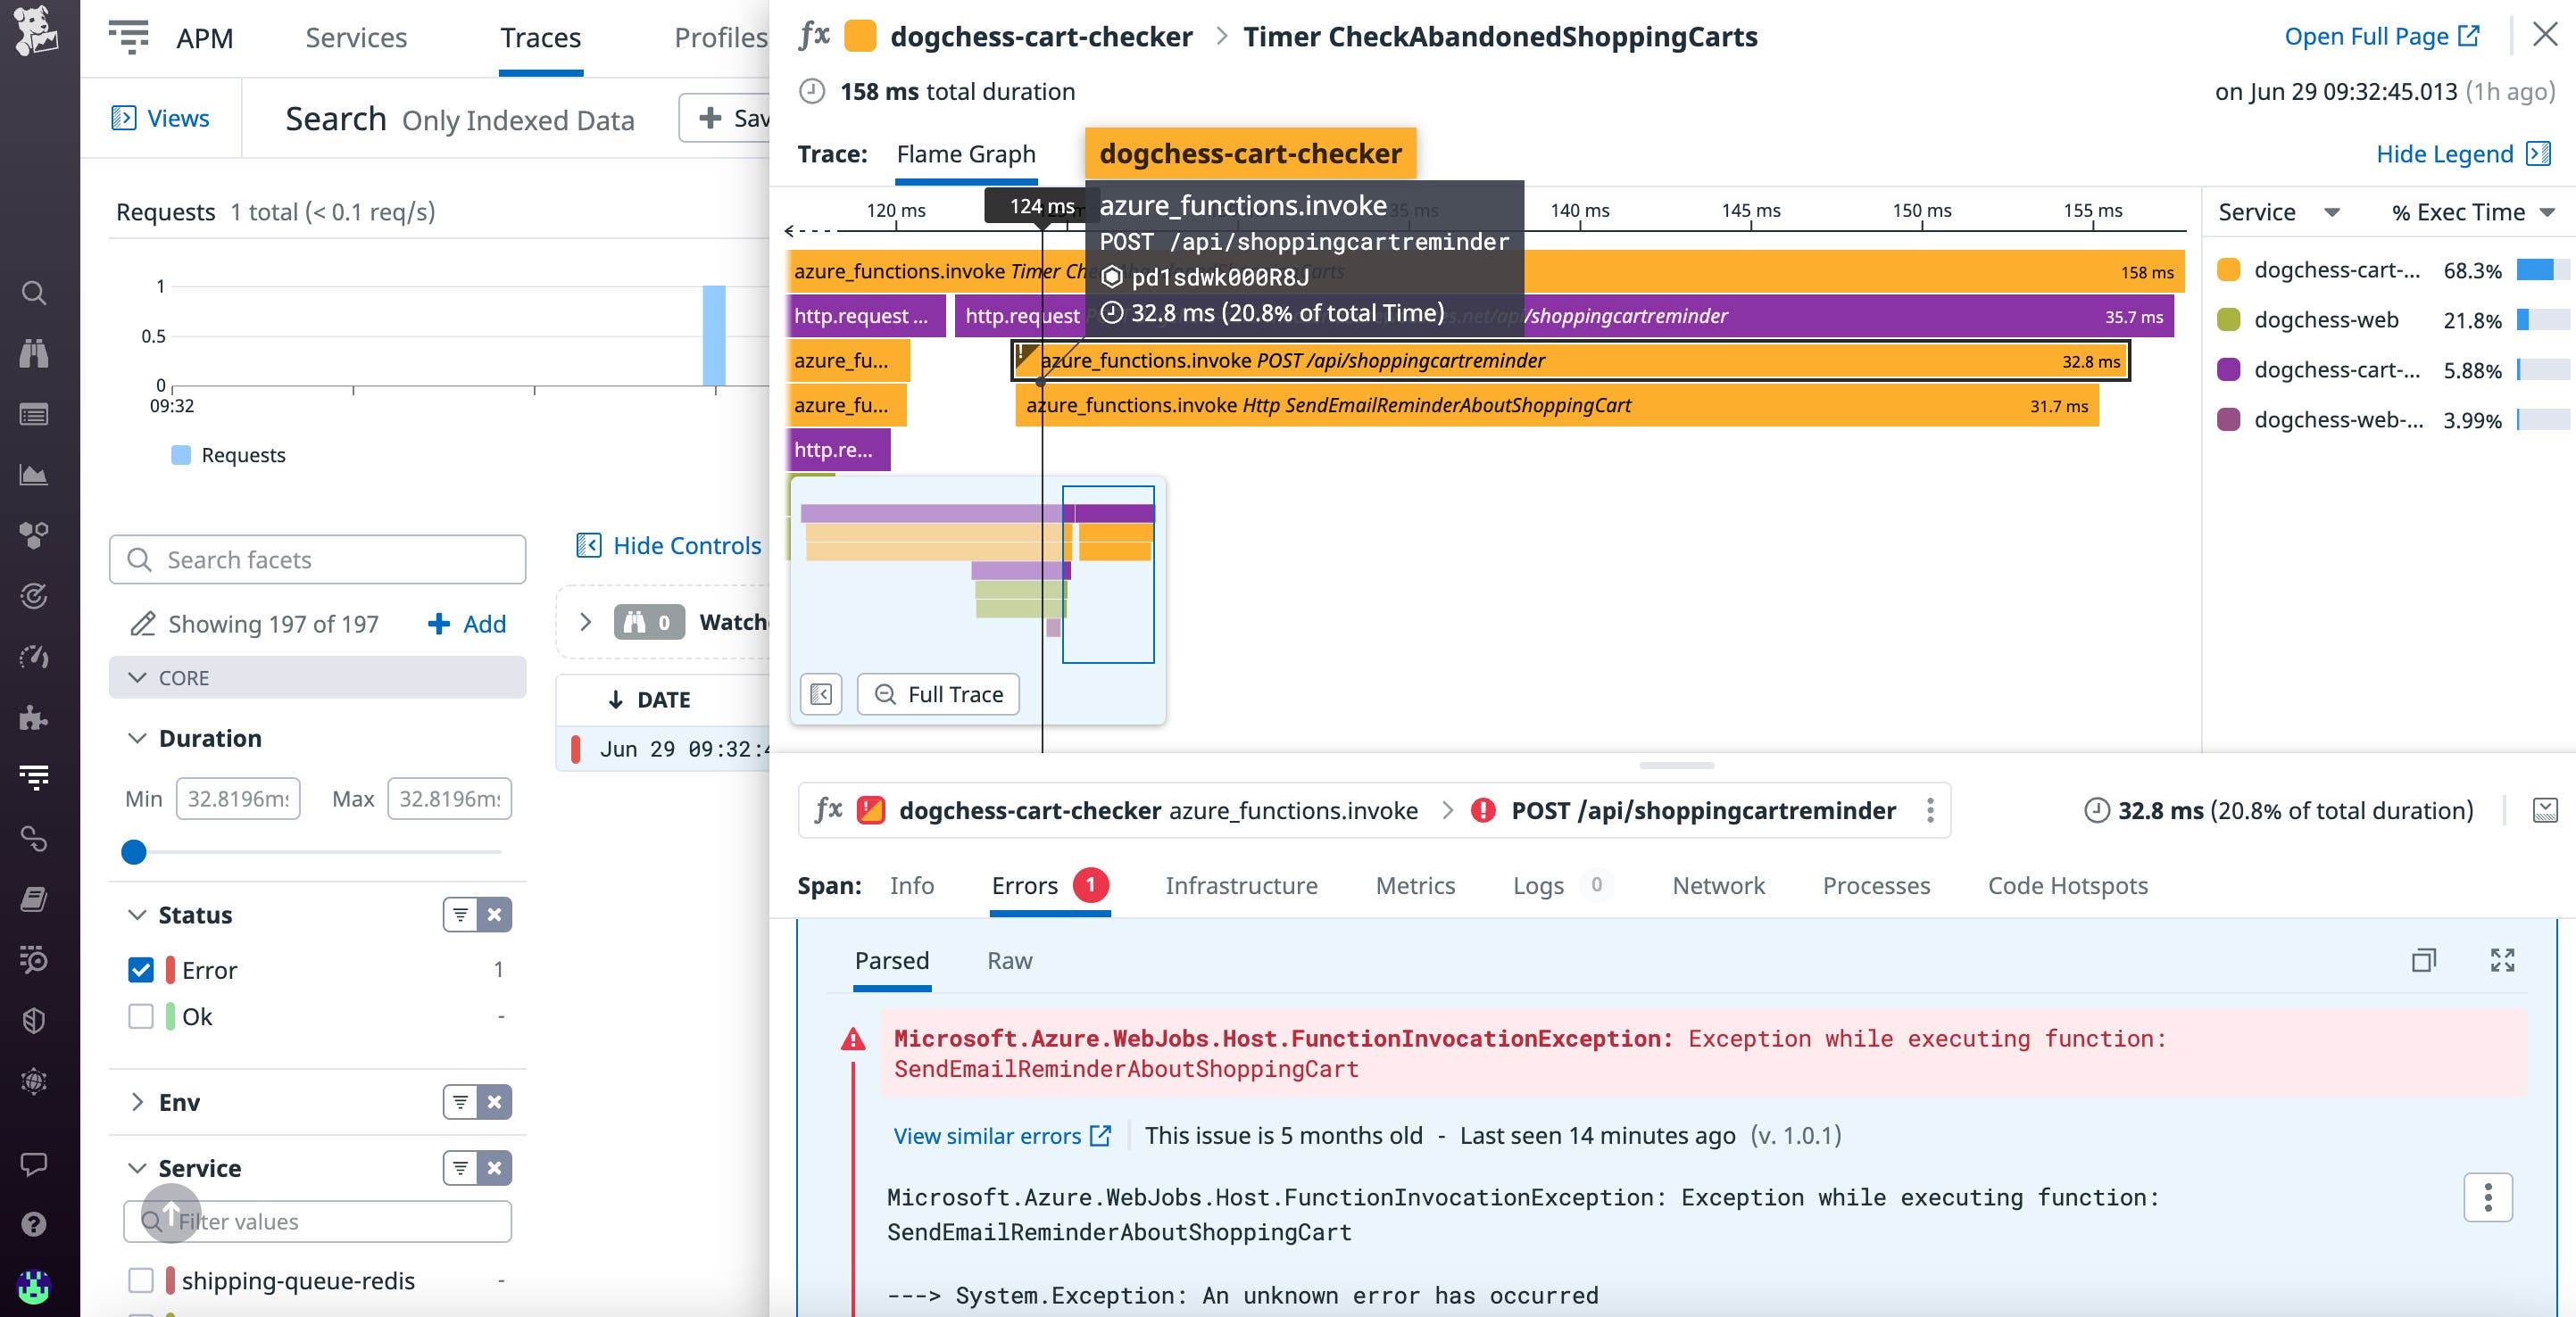Switch to the Traces tab
Image resolution: width=2576 pixels, height=1317 pixels.
[540, 38]
